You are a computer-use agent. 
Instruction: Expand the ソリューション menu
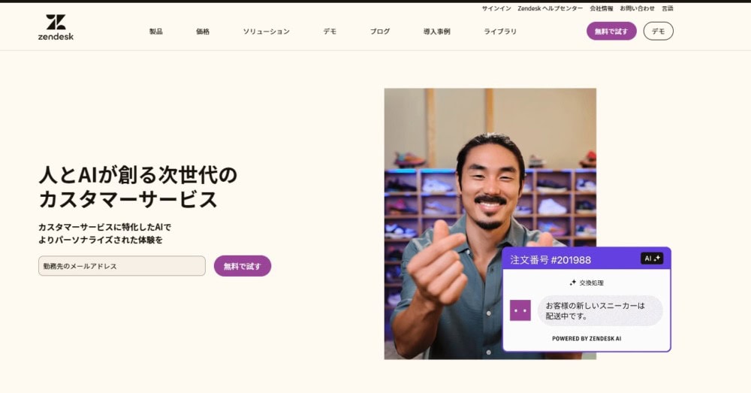tap(267, 31)
